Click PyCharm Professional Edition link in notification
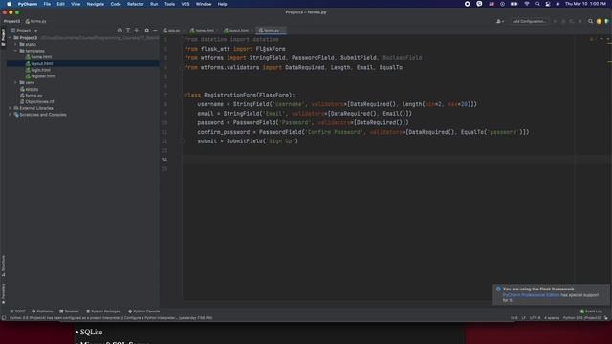Viewport: 612px width, 344px height. click(x=532, y=295)
